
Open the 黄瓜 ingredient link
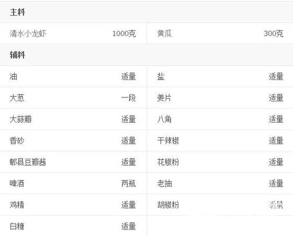[164, 34]
